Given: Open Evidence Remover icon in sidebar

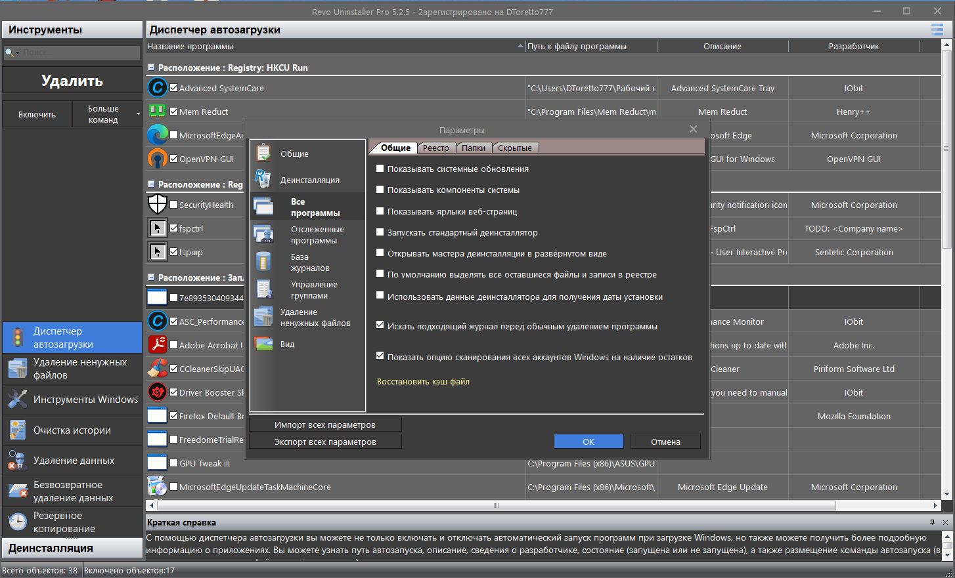Looking at the screenshot, I should pos(17,461).
